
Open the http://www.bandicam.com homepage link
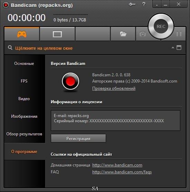pyautogui.click(x=117, y=165)
